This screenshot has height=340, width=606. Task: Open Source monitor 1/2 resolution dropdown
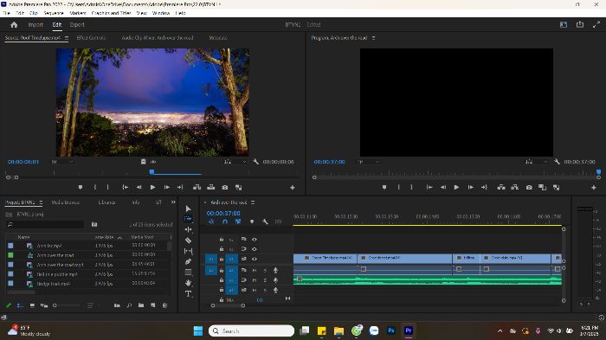click(235, 162)
